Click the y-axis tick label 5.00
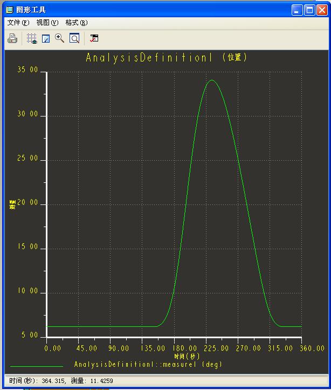This screenshot has width=331, height=390. coord(29,335)
